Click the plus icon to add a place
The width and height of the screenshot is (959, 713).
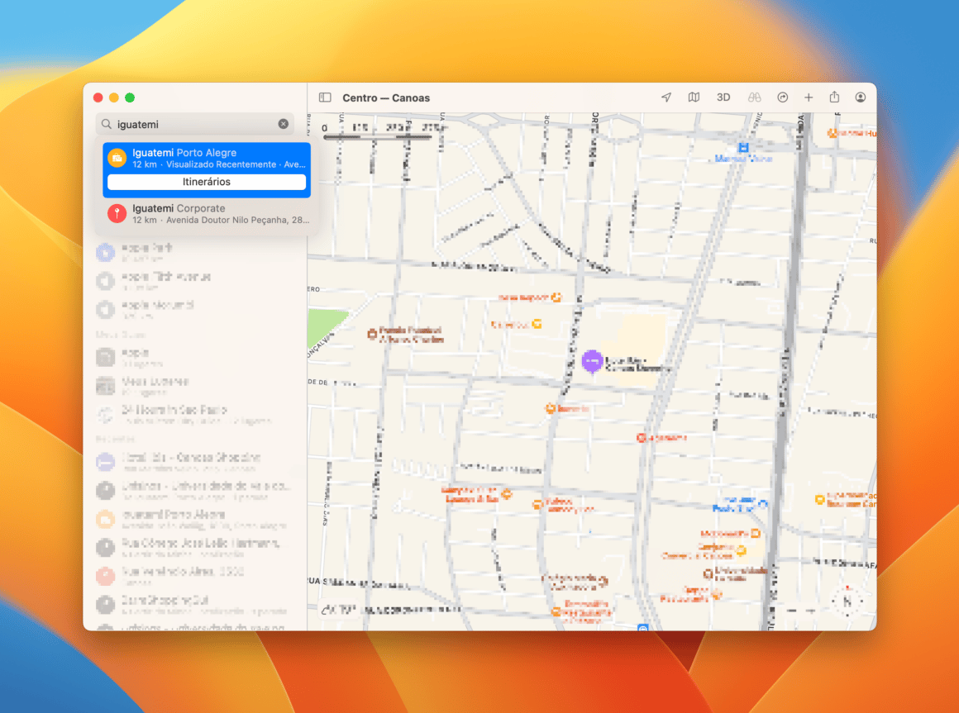809,97
